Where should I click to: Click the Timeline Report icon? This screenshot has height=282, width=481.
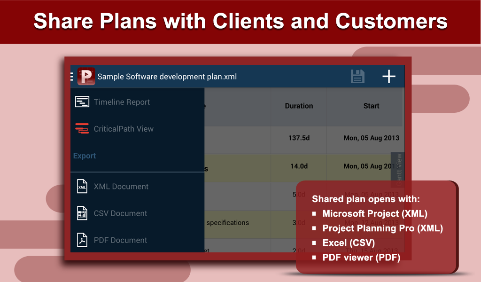pos(82,102)
